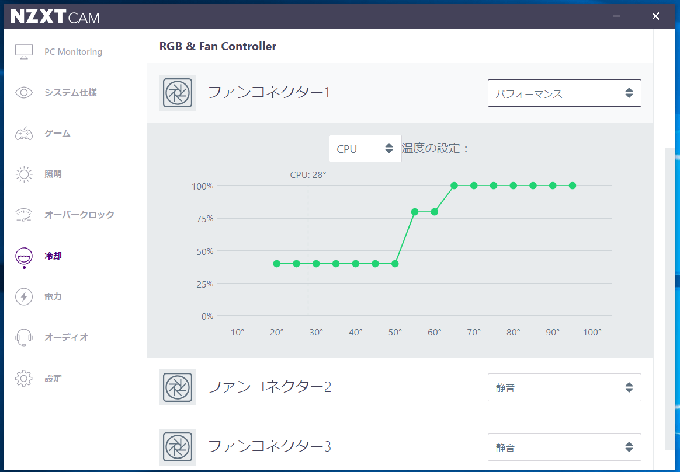Click the 温度の設定： label

tap(436, 148)
